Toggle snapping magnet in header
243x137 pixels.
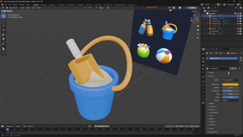(x=101, y=8)
